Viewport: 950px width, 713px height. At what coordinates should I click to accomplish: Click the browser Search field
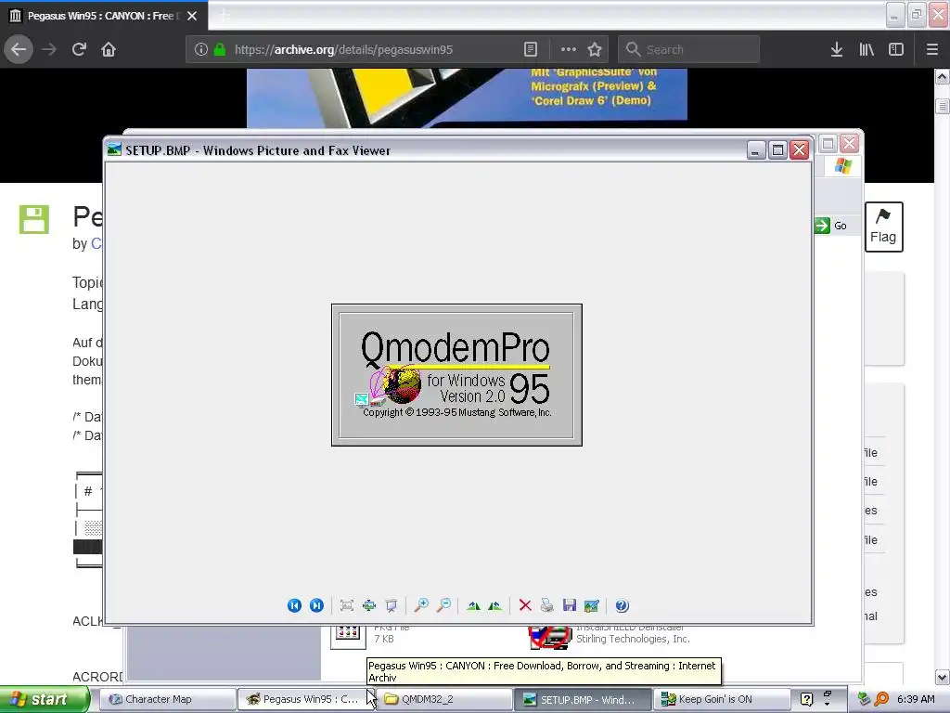pos(689,50)
